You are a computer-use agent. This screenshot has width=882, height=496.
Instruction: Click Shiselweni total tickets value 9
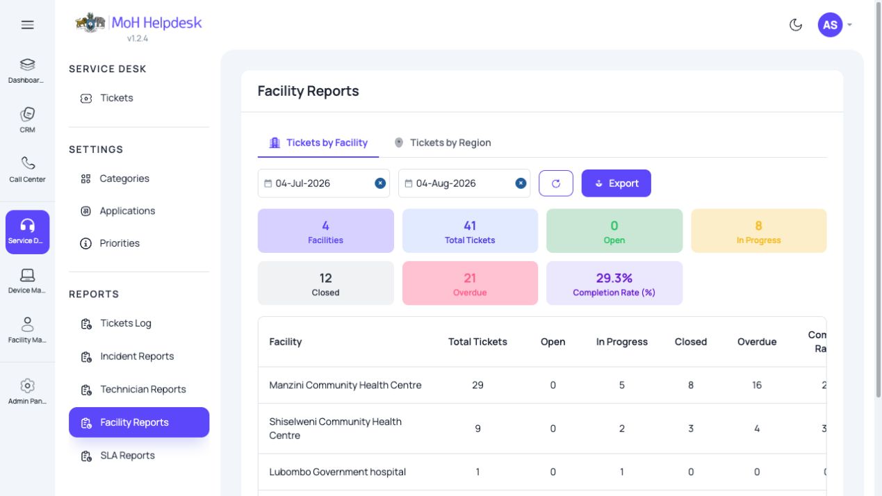(x=477, y=429)
